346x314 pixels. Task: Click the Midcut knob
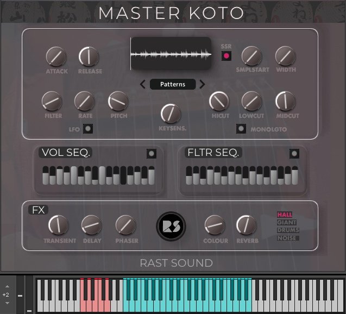pos(286,101)
